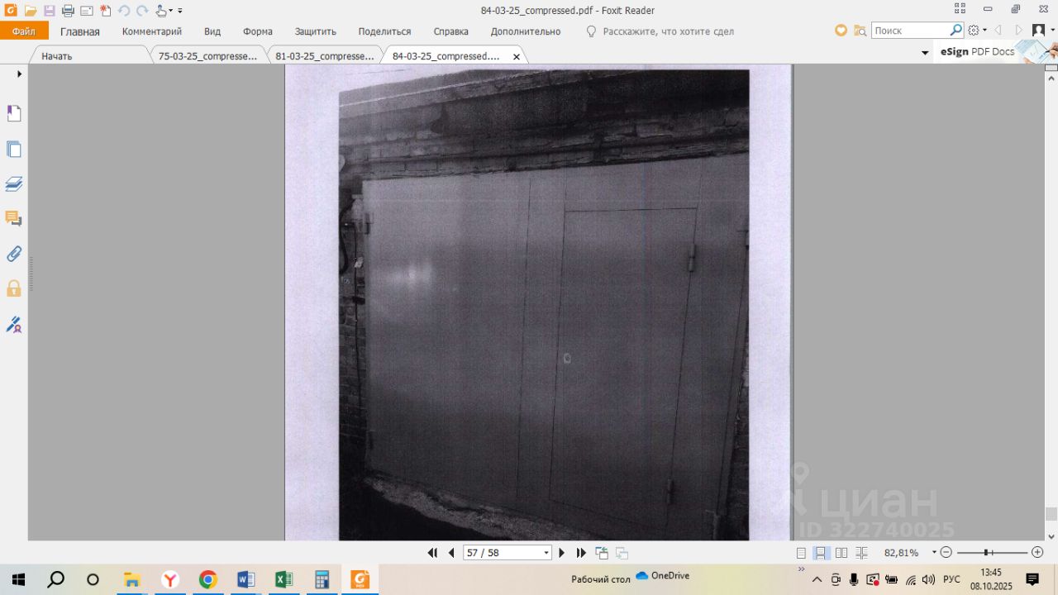Go to the previous search result arrow
The width and height of the screenshot is (1058, 595).
point(998,31)
